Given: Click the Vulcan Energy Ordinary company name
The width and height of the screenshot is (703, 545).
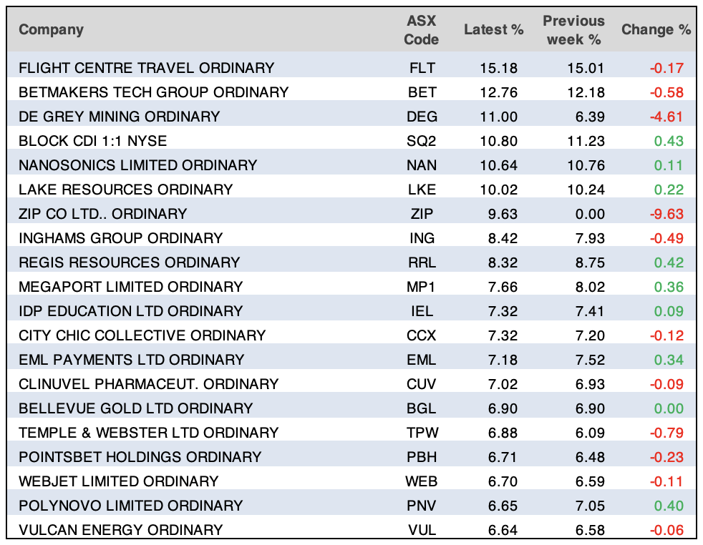Looking at the screenshot, I should (120, 530).
